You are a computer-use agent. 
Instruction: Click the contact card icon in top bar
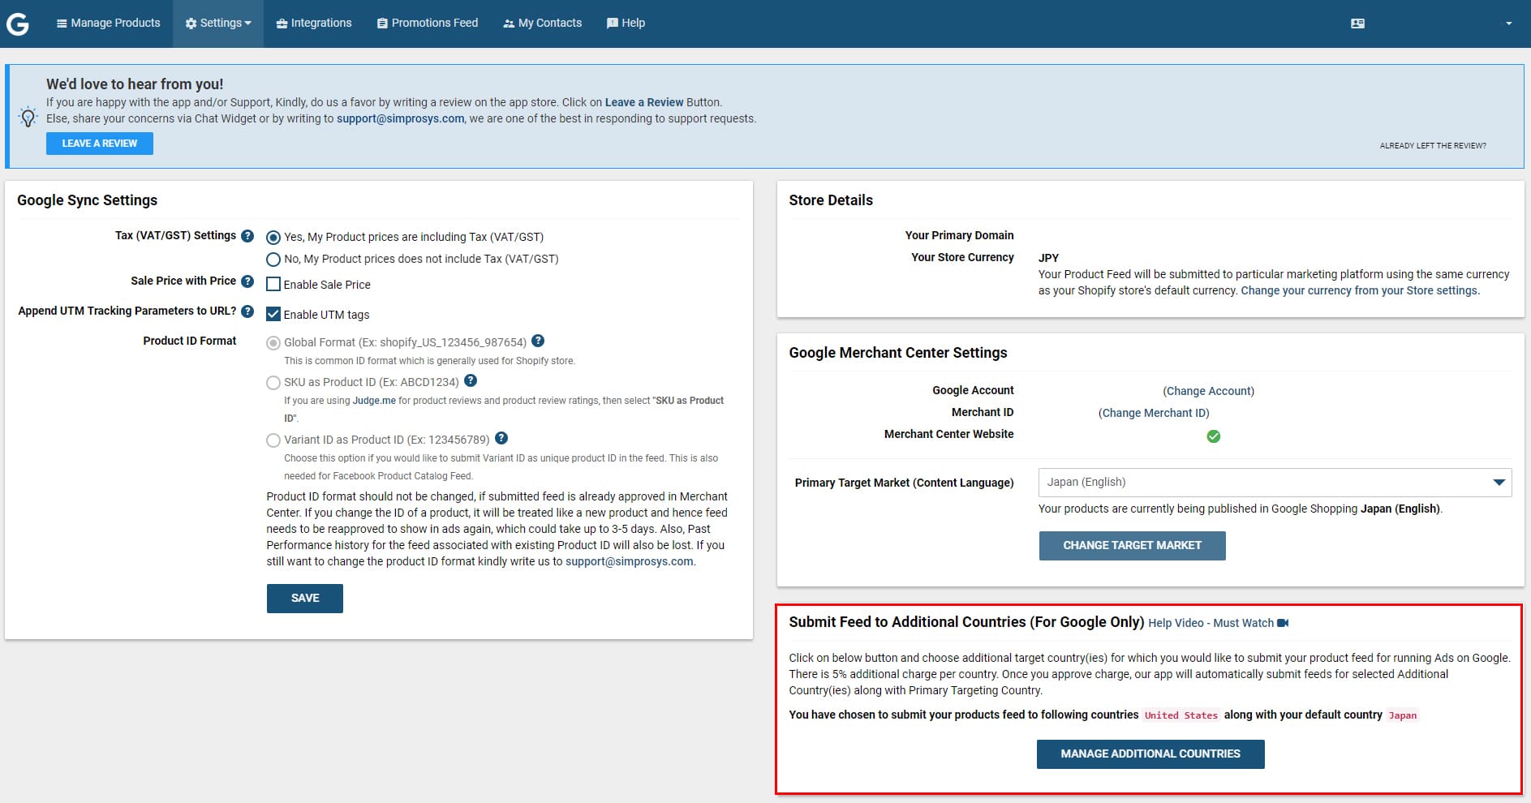(x=1357, y=24)
